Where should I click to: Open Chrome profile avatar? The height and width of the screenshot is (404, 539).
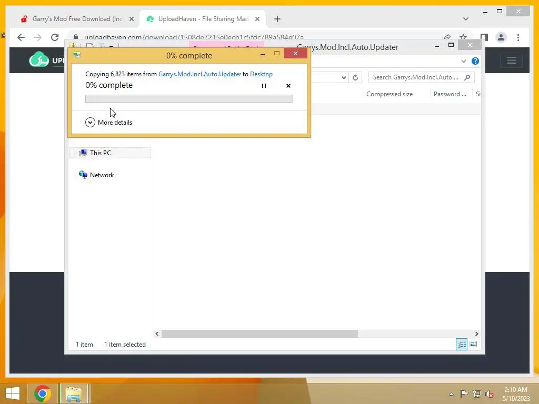tap(501, 37)
